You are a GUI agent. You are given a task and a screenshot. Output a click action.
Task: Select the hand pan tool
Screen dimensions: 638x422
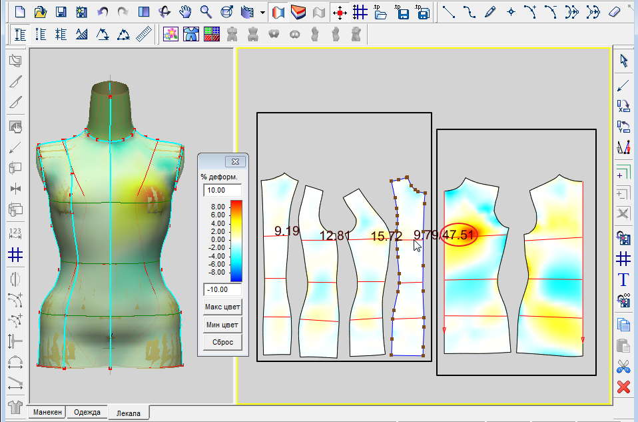click(x=186, y=12)
